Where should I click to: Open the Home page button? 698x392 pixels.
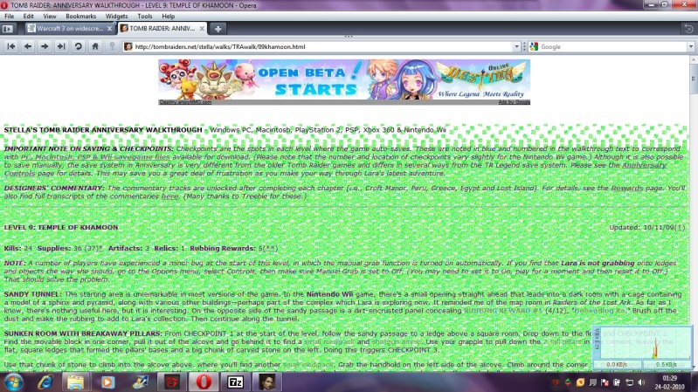pyautogui.click(x=95, y=46)
